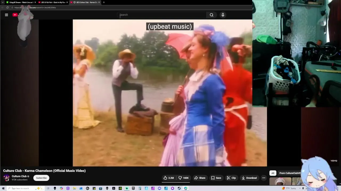Reload the page with the refresh icon
The height and width of the screenshot is (191, 341).
[x=7, y=7]
